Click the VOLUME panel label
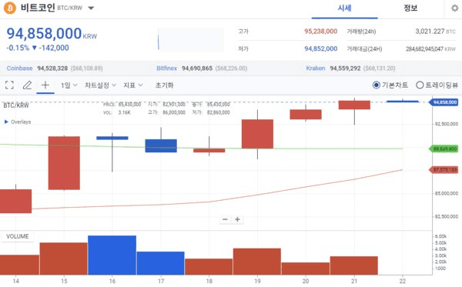The width and height of the screenshot is (462, 287). point(18,236)
